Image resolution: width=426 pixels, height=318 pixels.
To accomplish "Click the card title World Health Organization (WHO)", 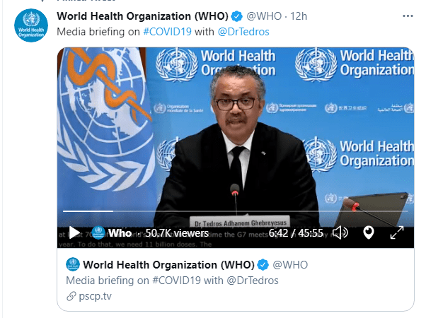I will 168,265.
